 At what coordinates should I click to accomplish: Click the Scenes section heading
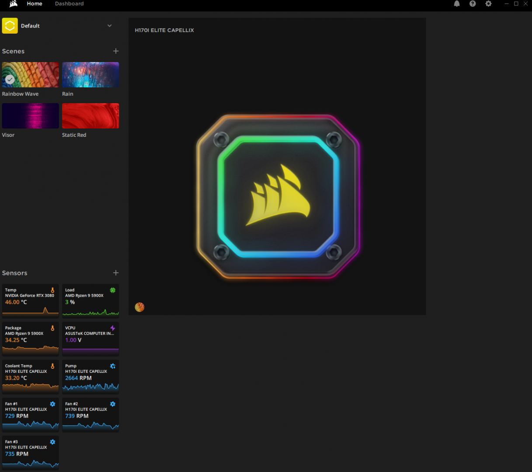click(x=13, y=51)
